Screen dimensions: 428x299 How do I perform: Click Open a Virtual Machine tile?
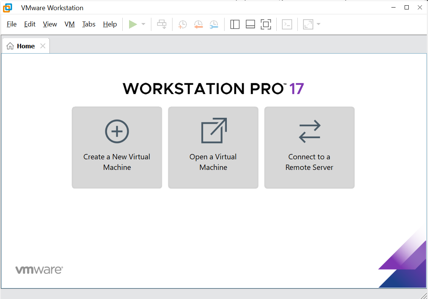pos(213,148)
